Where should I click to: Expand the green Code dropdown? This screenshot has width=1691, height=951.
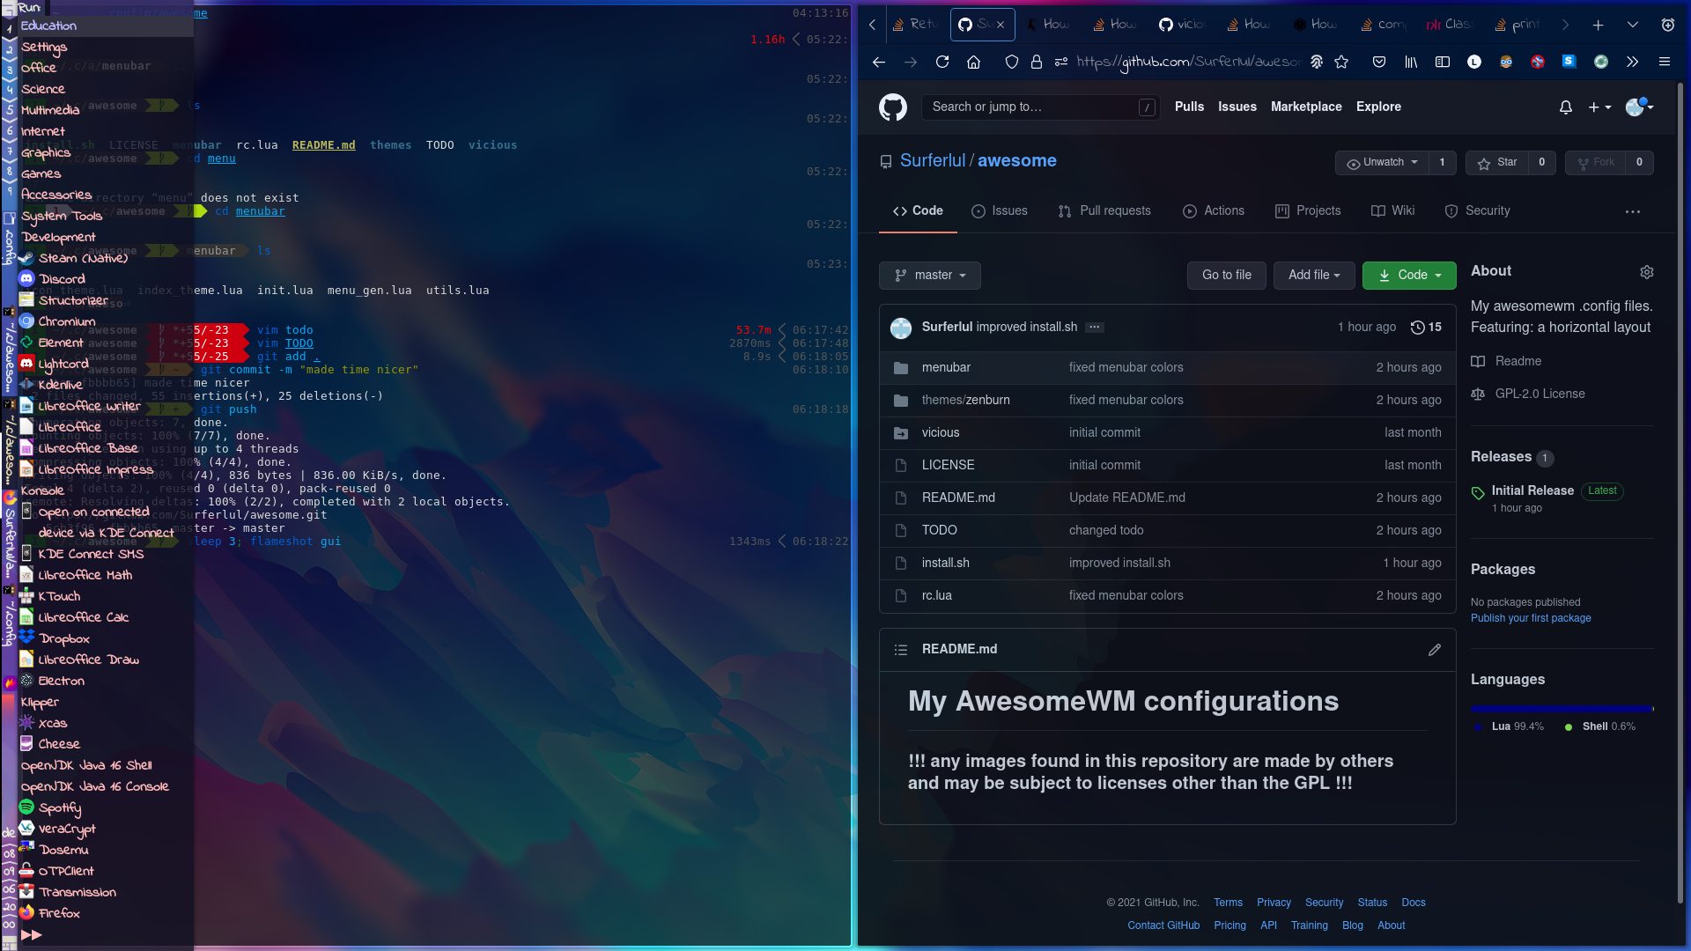tap(1409, 276)
